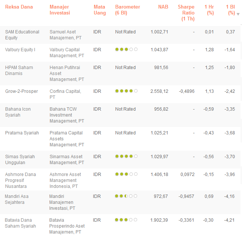This screenshot has height=238, width=242.
Task: Click Samuel Aset Manajemen, PT manager
Action: click(66, 35)
